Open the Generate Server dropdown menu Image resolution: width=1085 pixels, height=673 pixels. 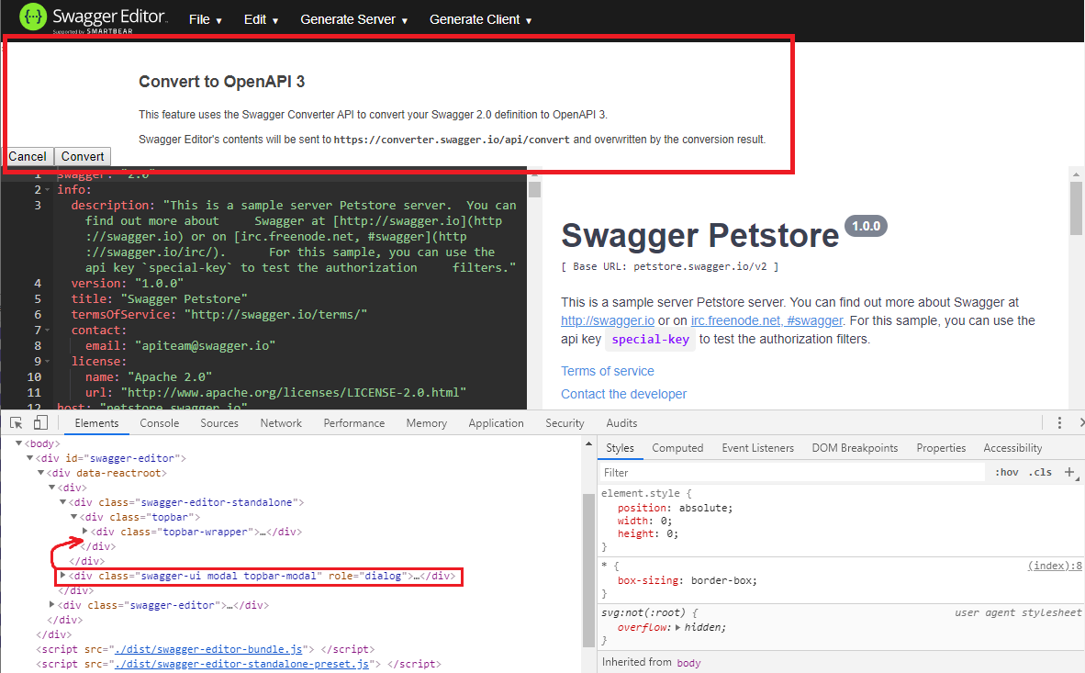[x=353, y=19]
